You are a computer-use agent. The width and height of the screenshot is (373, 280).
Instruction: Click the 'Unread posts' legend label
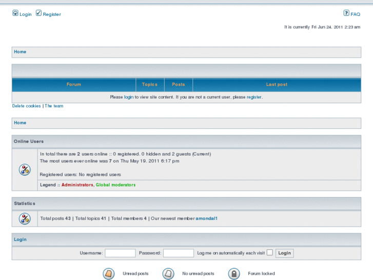point(135,273)
